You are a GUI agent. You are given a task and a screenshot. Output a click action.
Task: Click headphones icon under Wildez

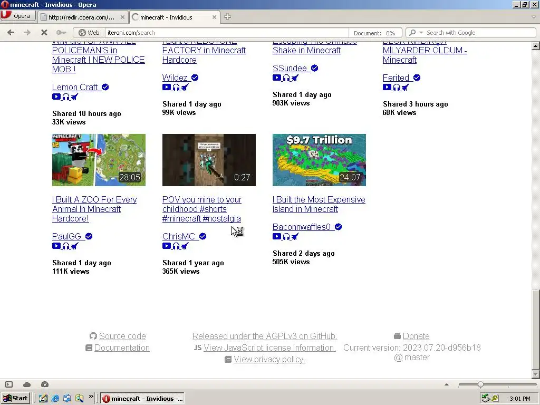tap(176, 88)
